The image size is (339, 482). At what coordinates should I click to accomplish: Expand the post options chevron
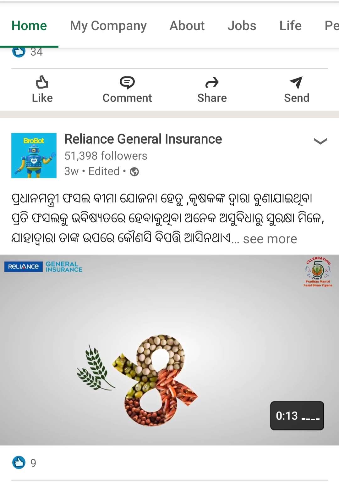coord(320,141)
